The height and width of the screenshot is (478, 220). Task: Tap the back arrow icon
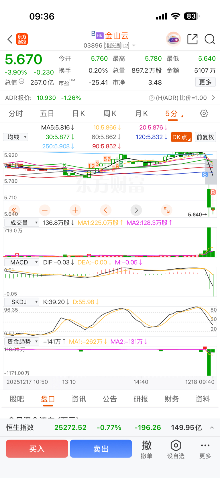(x=10, y=39)
